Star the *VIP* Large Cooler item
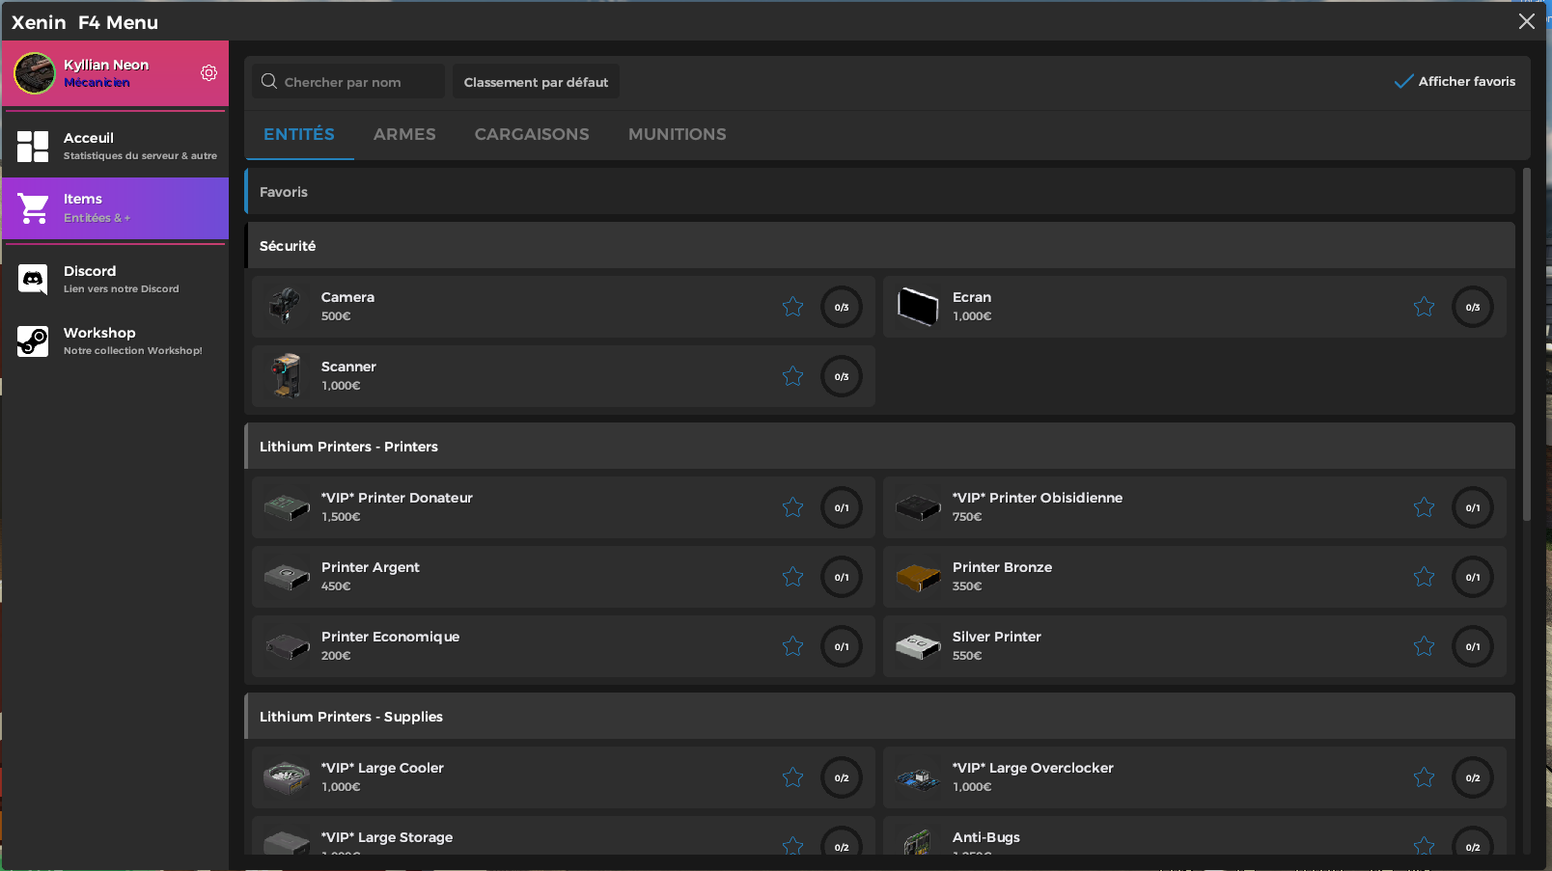Screen dimensions: 1552x871 pos(792,777)
